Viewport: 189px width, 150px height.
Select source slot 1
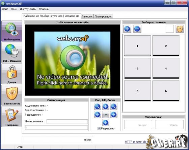(137, 46)
